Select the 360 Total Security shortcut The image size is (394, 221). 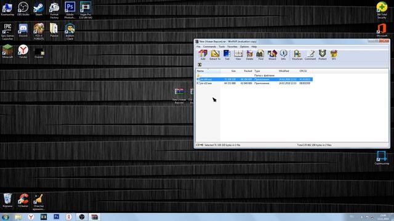point(382,10)
